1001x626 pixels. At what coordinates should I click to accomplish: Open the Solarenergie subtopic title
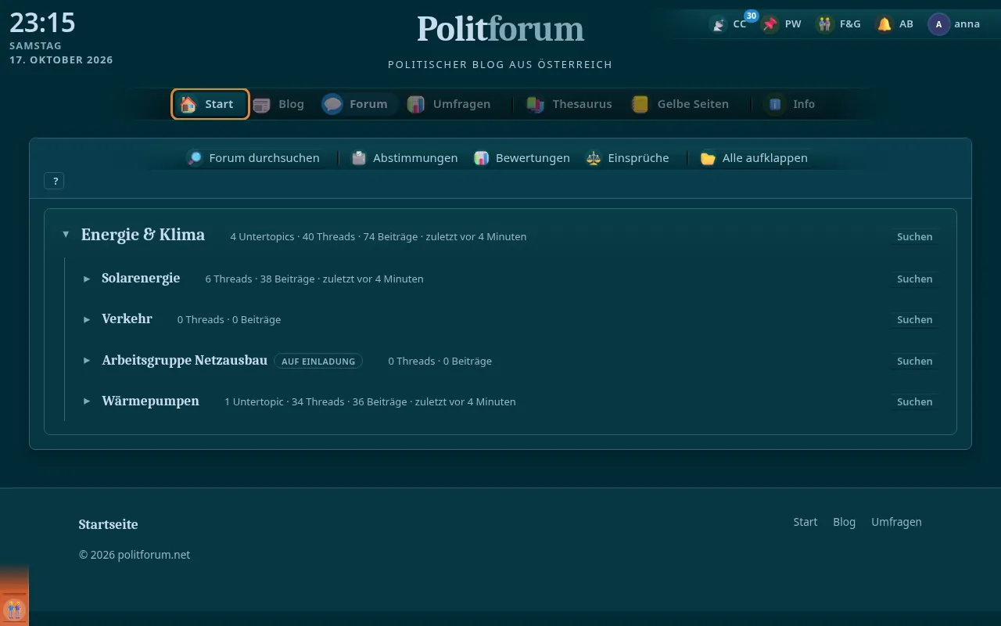click(x=141, y=278)
